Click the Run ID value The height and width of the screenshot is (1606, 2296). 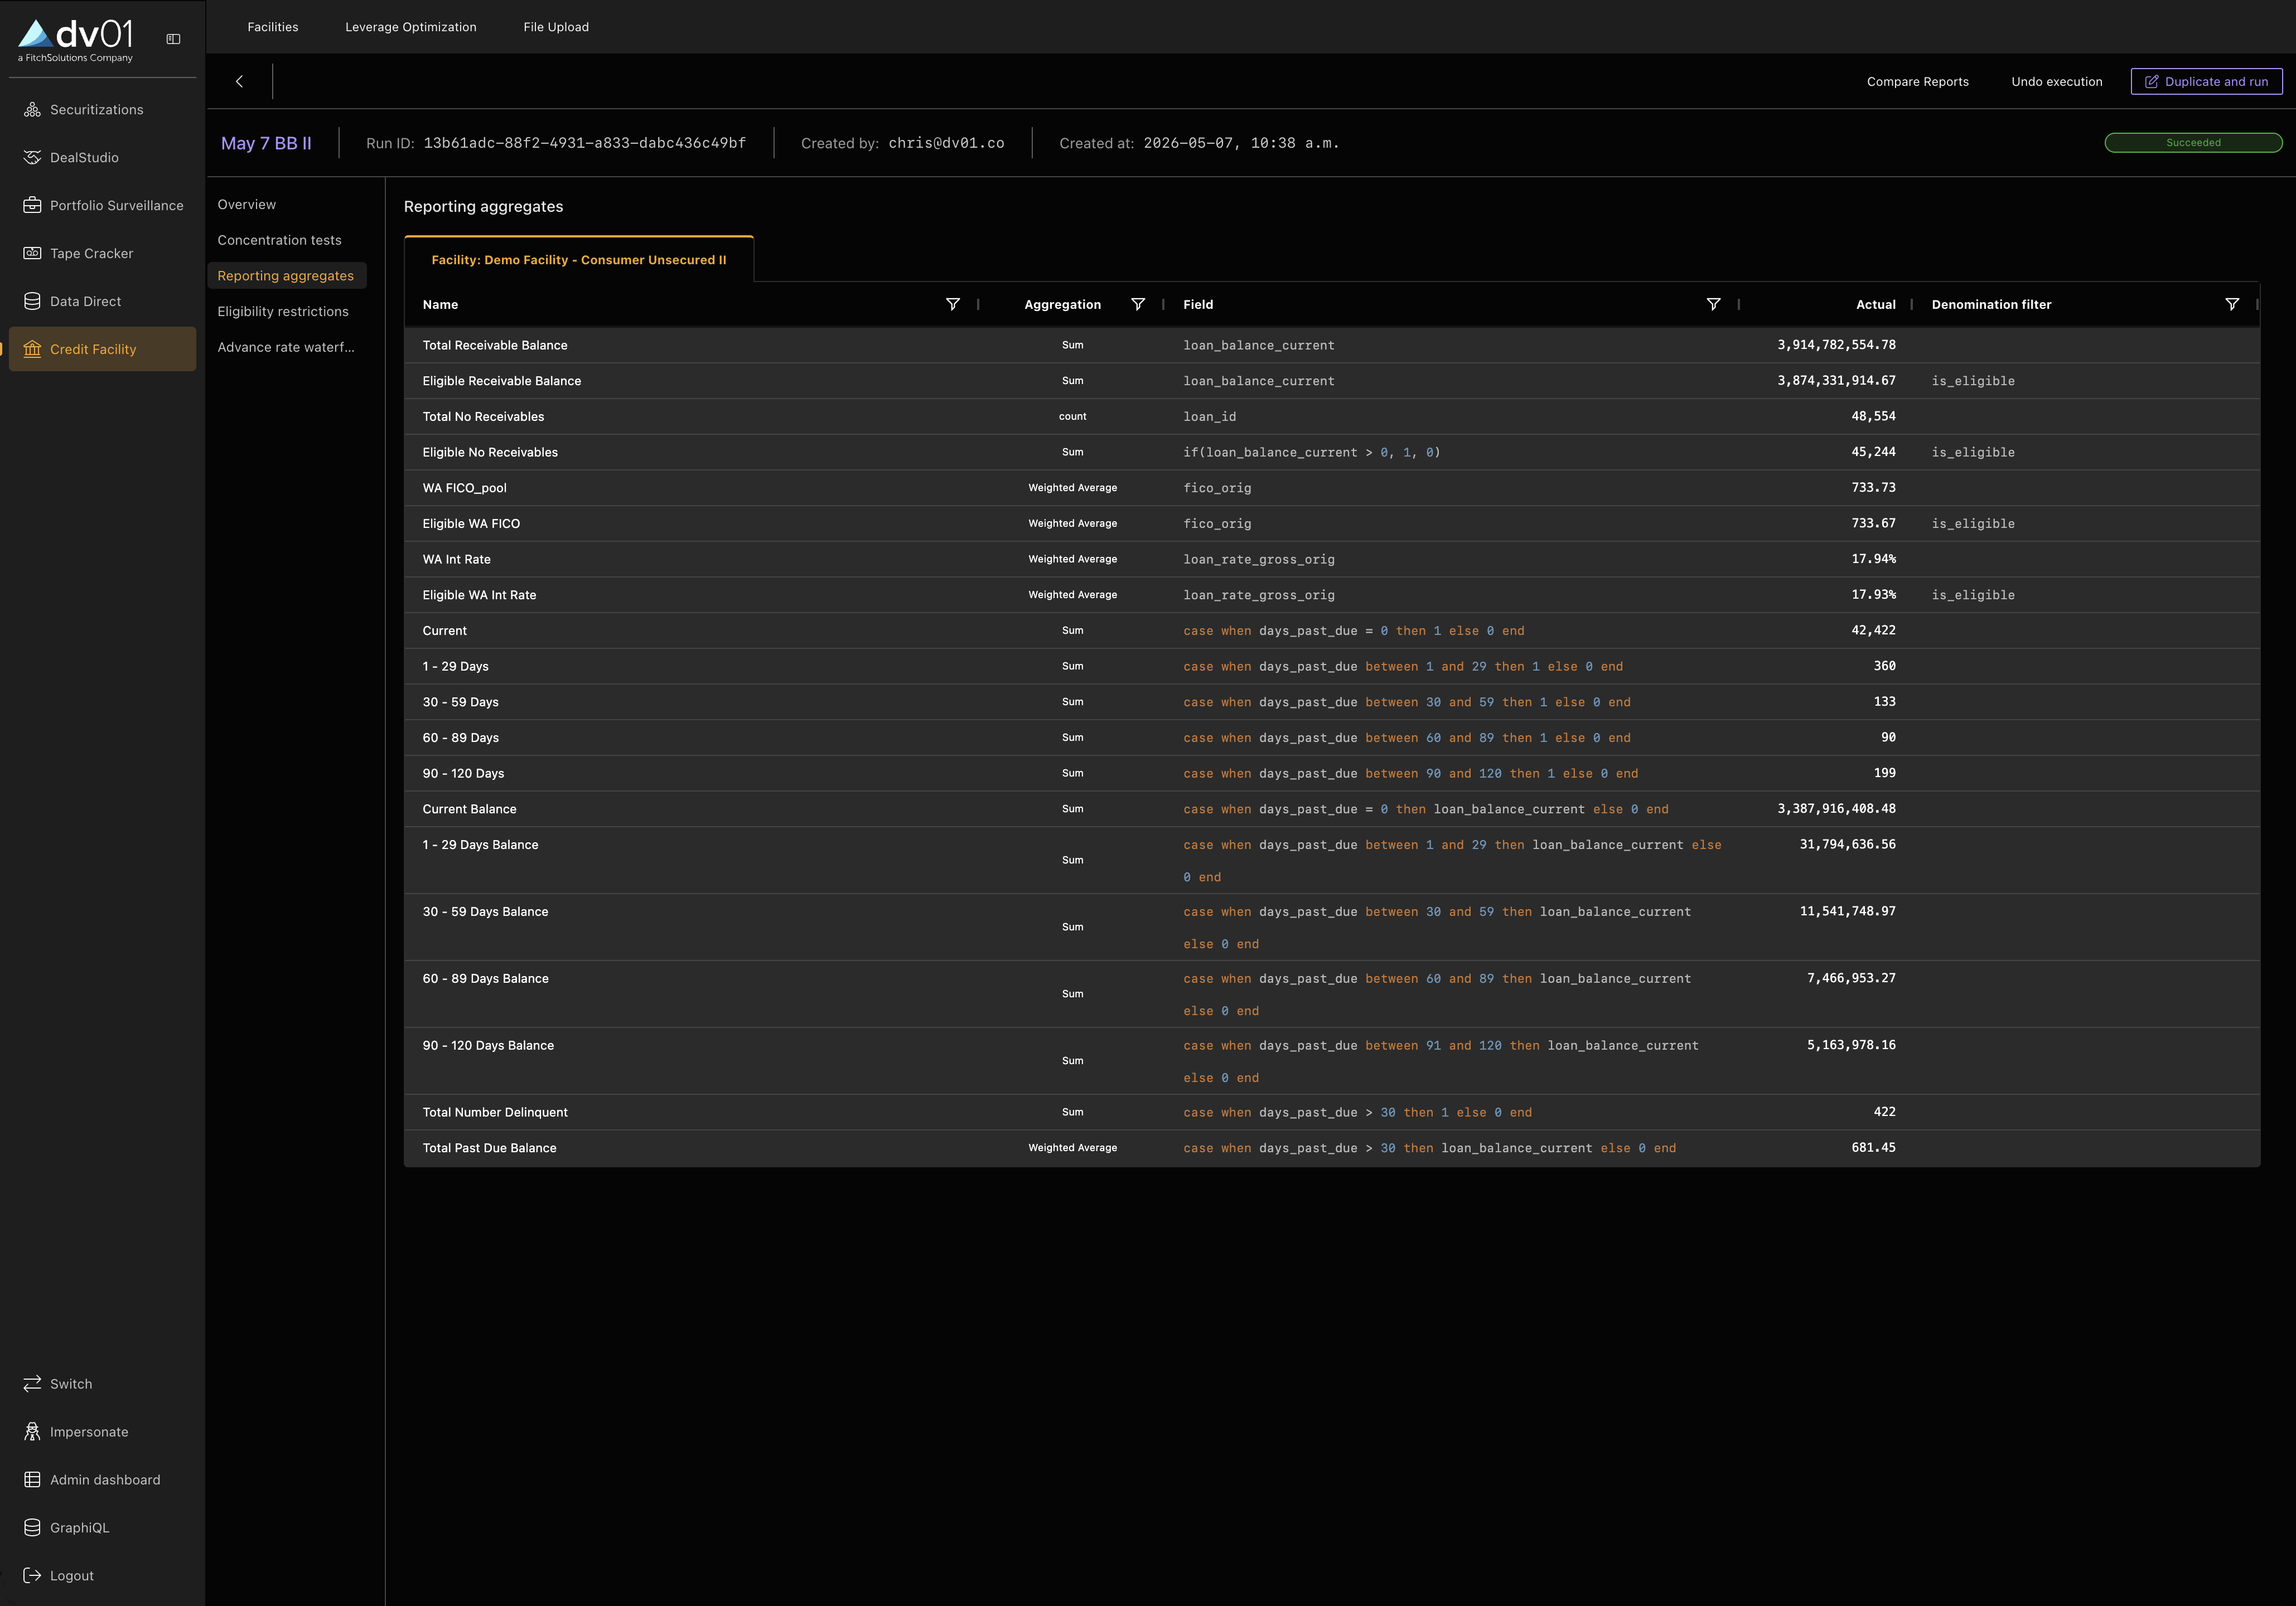585,143
